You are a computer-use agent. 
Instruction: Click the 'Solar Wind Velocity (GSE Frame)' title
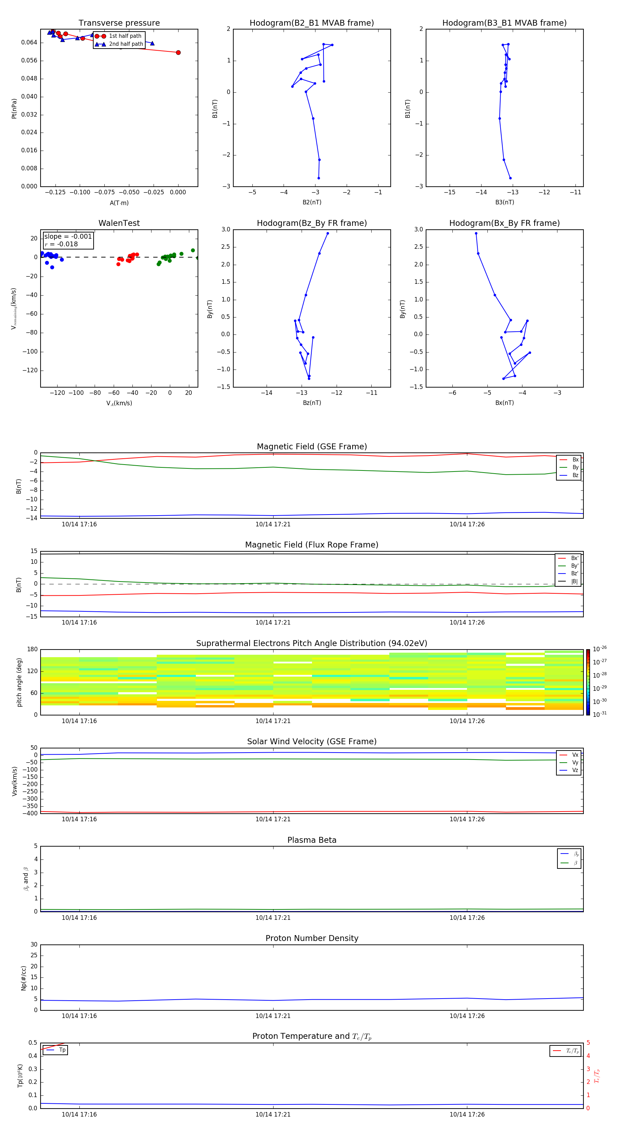click(312, 741)
